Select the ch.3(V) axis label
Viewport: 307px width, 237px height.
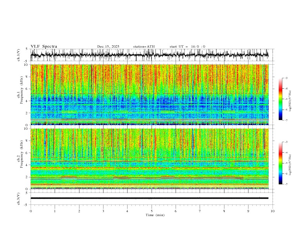coord(19,199)
